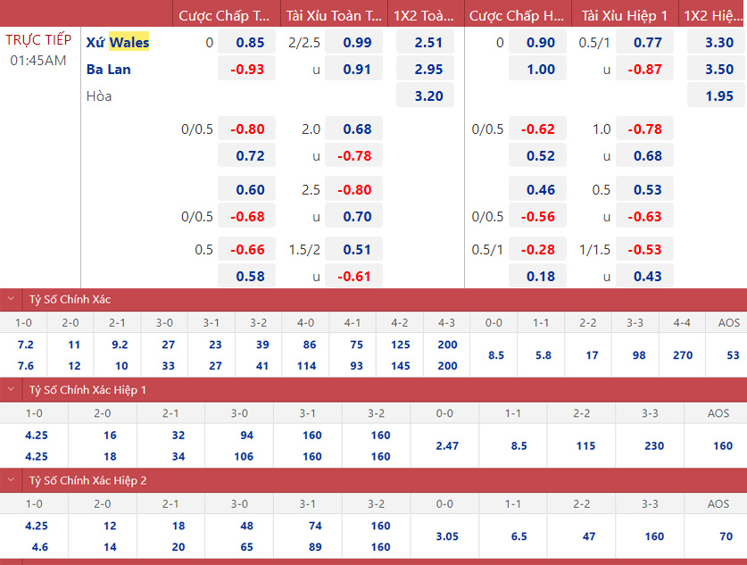
Task: Select the 270 odds for 4-4 score
Action: 682,355
